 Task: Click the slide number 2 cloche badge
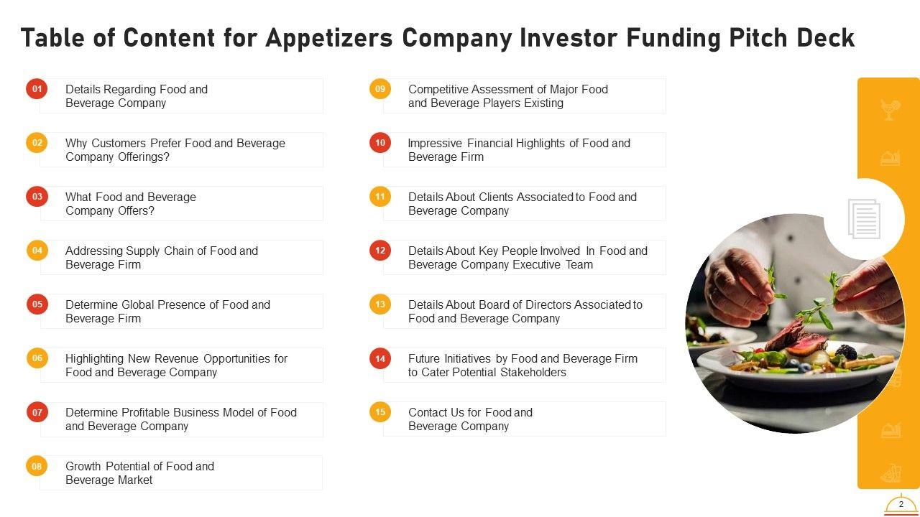click(901, 506)
